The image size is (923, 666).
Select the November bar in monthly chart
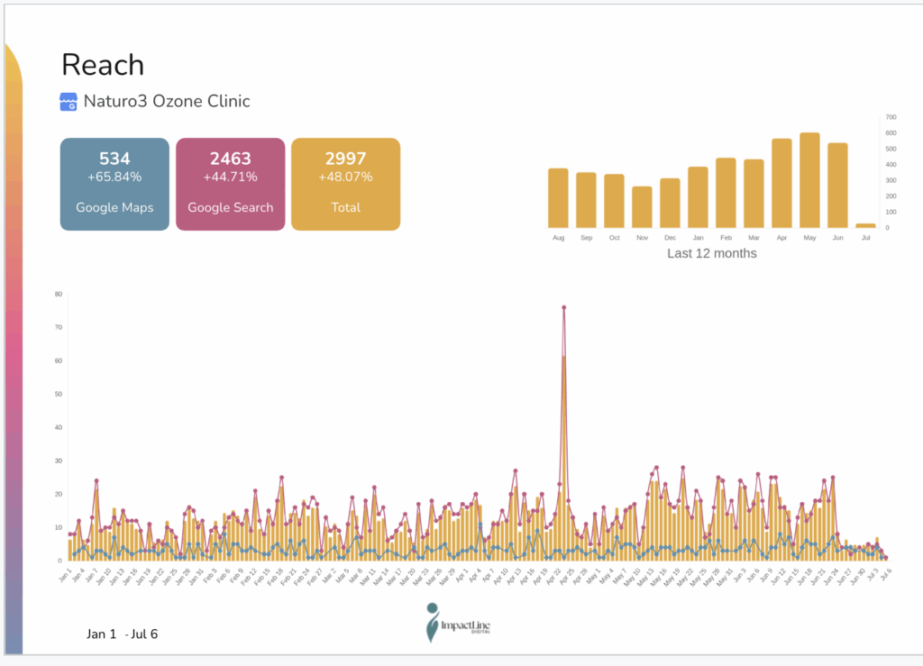point(642,207)
